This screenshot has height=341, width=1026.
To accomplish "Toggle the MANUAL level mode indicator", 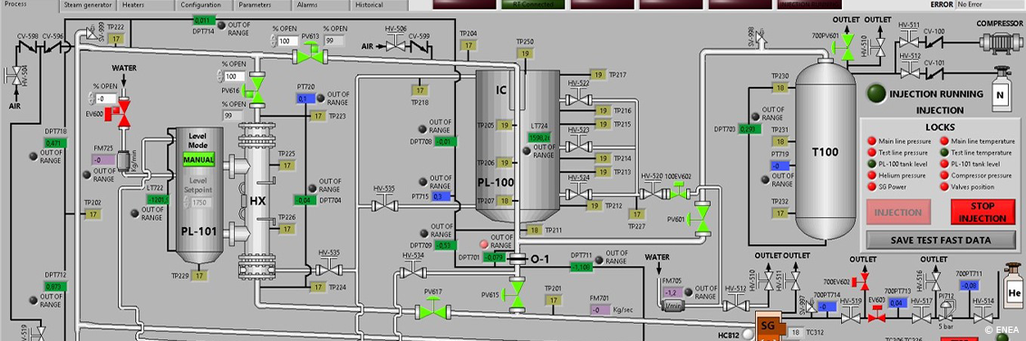I will pyautogui.click(x=198, y=159).
